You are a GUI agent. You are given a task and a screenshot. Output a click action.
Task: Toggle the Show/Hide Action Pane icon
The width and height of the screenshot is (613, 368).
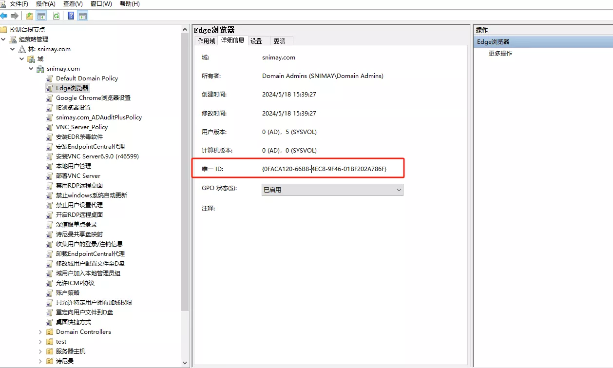click(x=82, y=16)
